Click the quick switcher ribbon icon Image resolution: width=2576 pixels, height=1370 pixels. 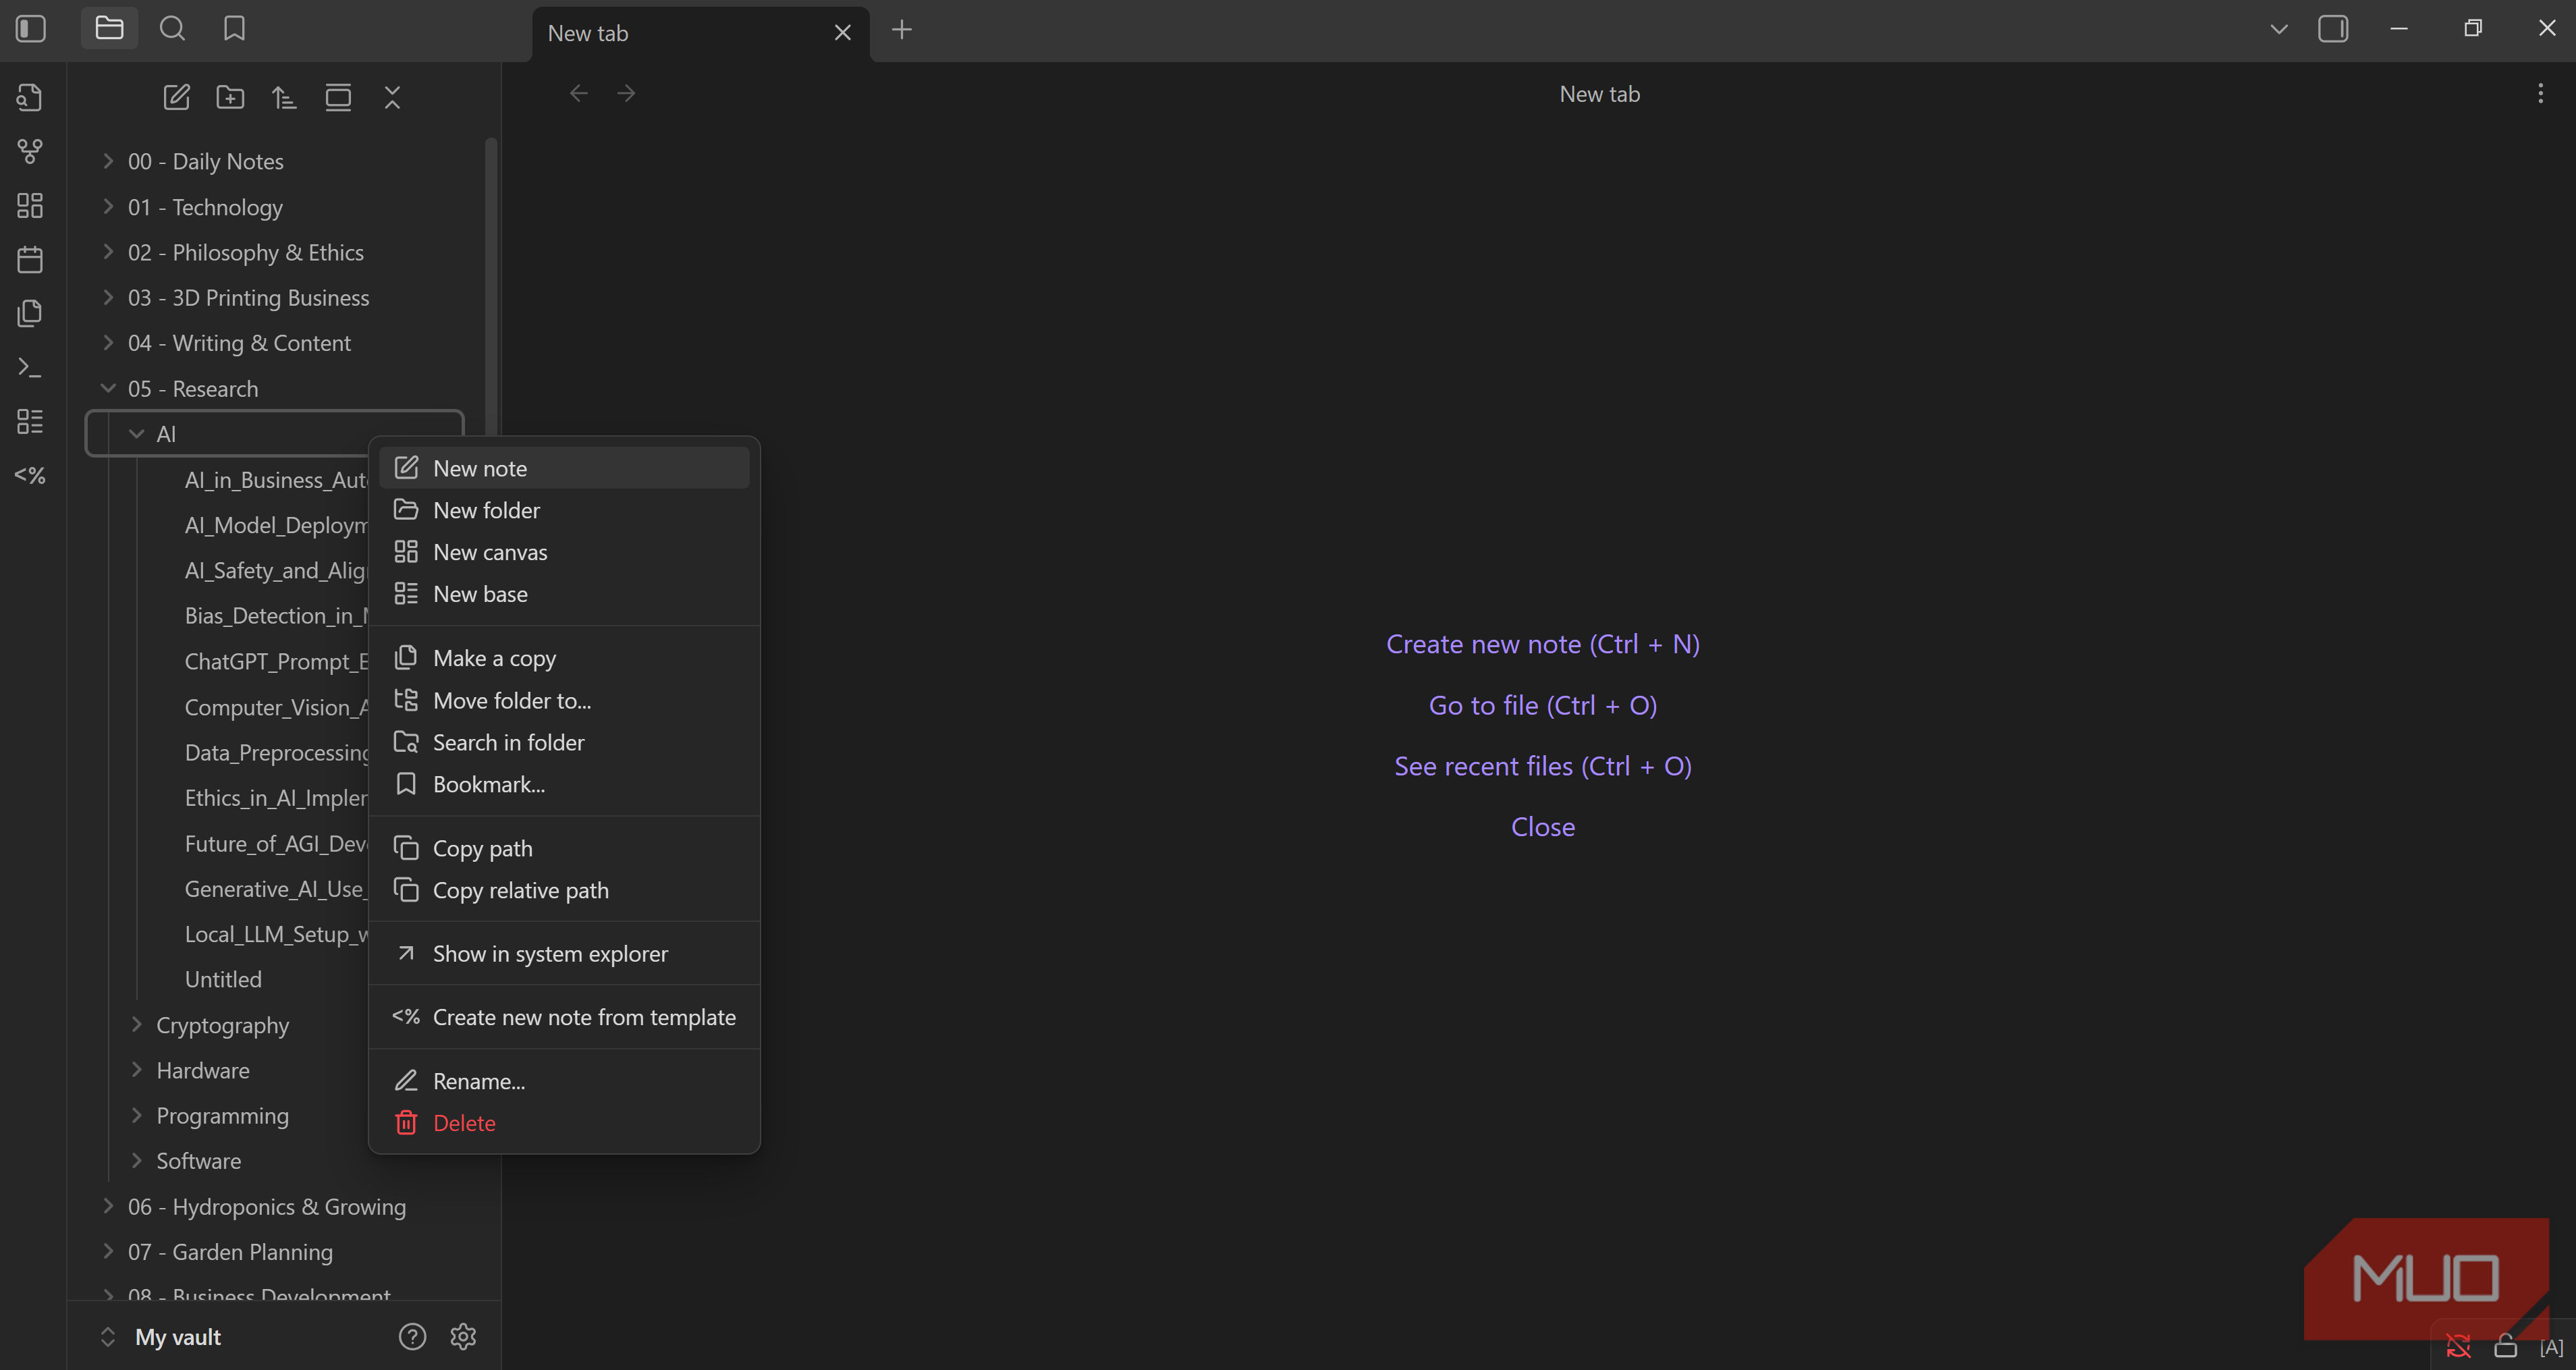click(30, 97)
